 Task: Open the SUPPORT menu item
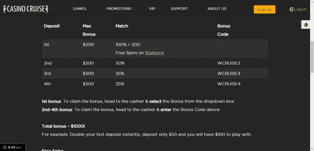(x=179, y=9)
